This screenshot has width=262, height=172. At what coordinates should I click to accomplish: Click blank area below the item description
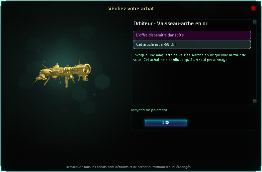tap(192, 83)
